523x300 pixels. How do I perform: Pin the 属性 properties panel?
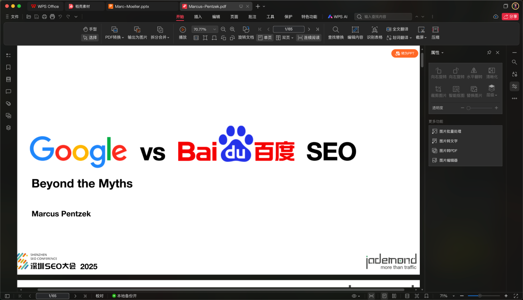point(489,53)
